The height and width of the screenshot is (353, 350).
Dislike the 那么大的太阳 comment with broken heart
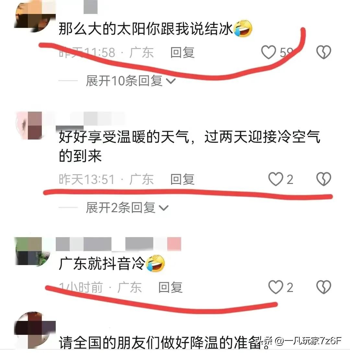pos(324,52)
